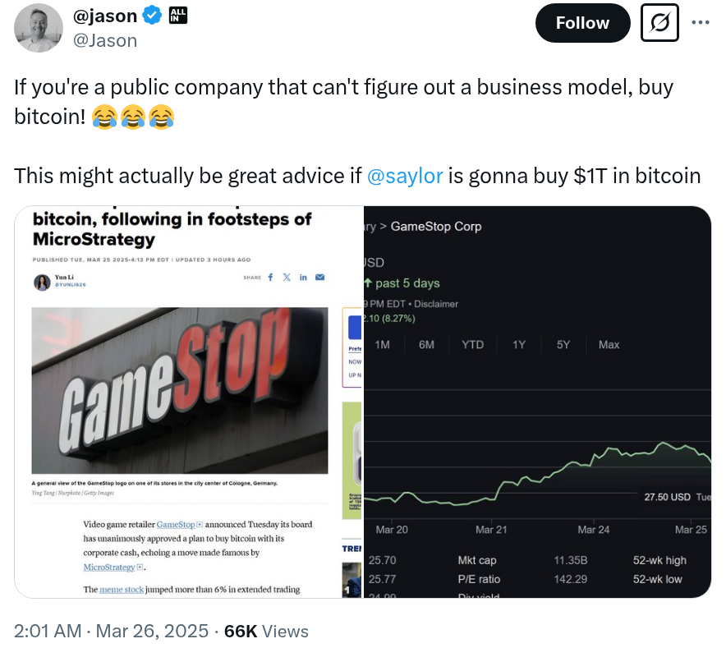Viewport: 726px width, 648px height.
Task: Select the 1M chart range tab
Action: (x=382, y=345)
